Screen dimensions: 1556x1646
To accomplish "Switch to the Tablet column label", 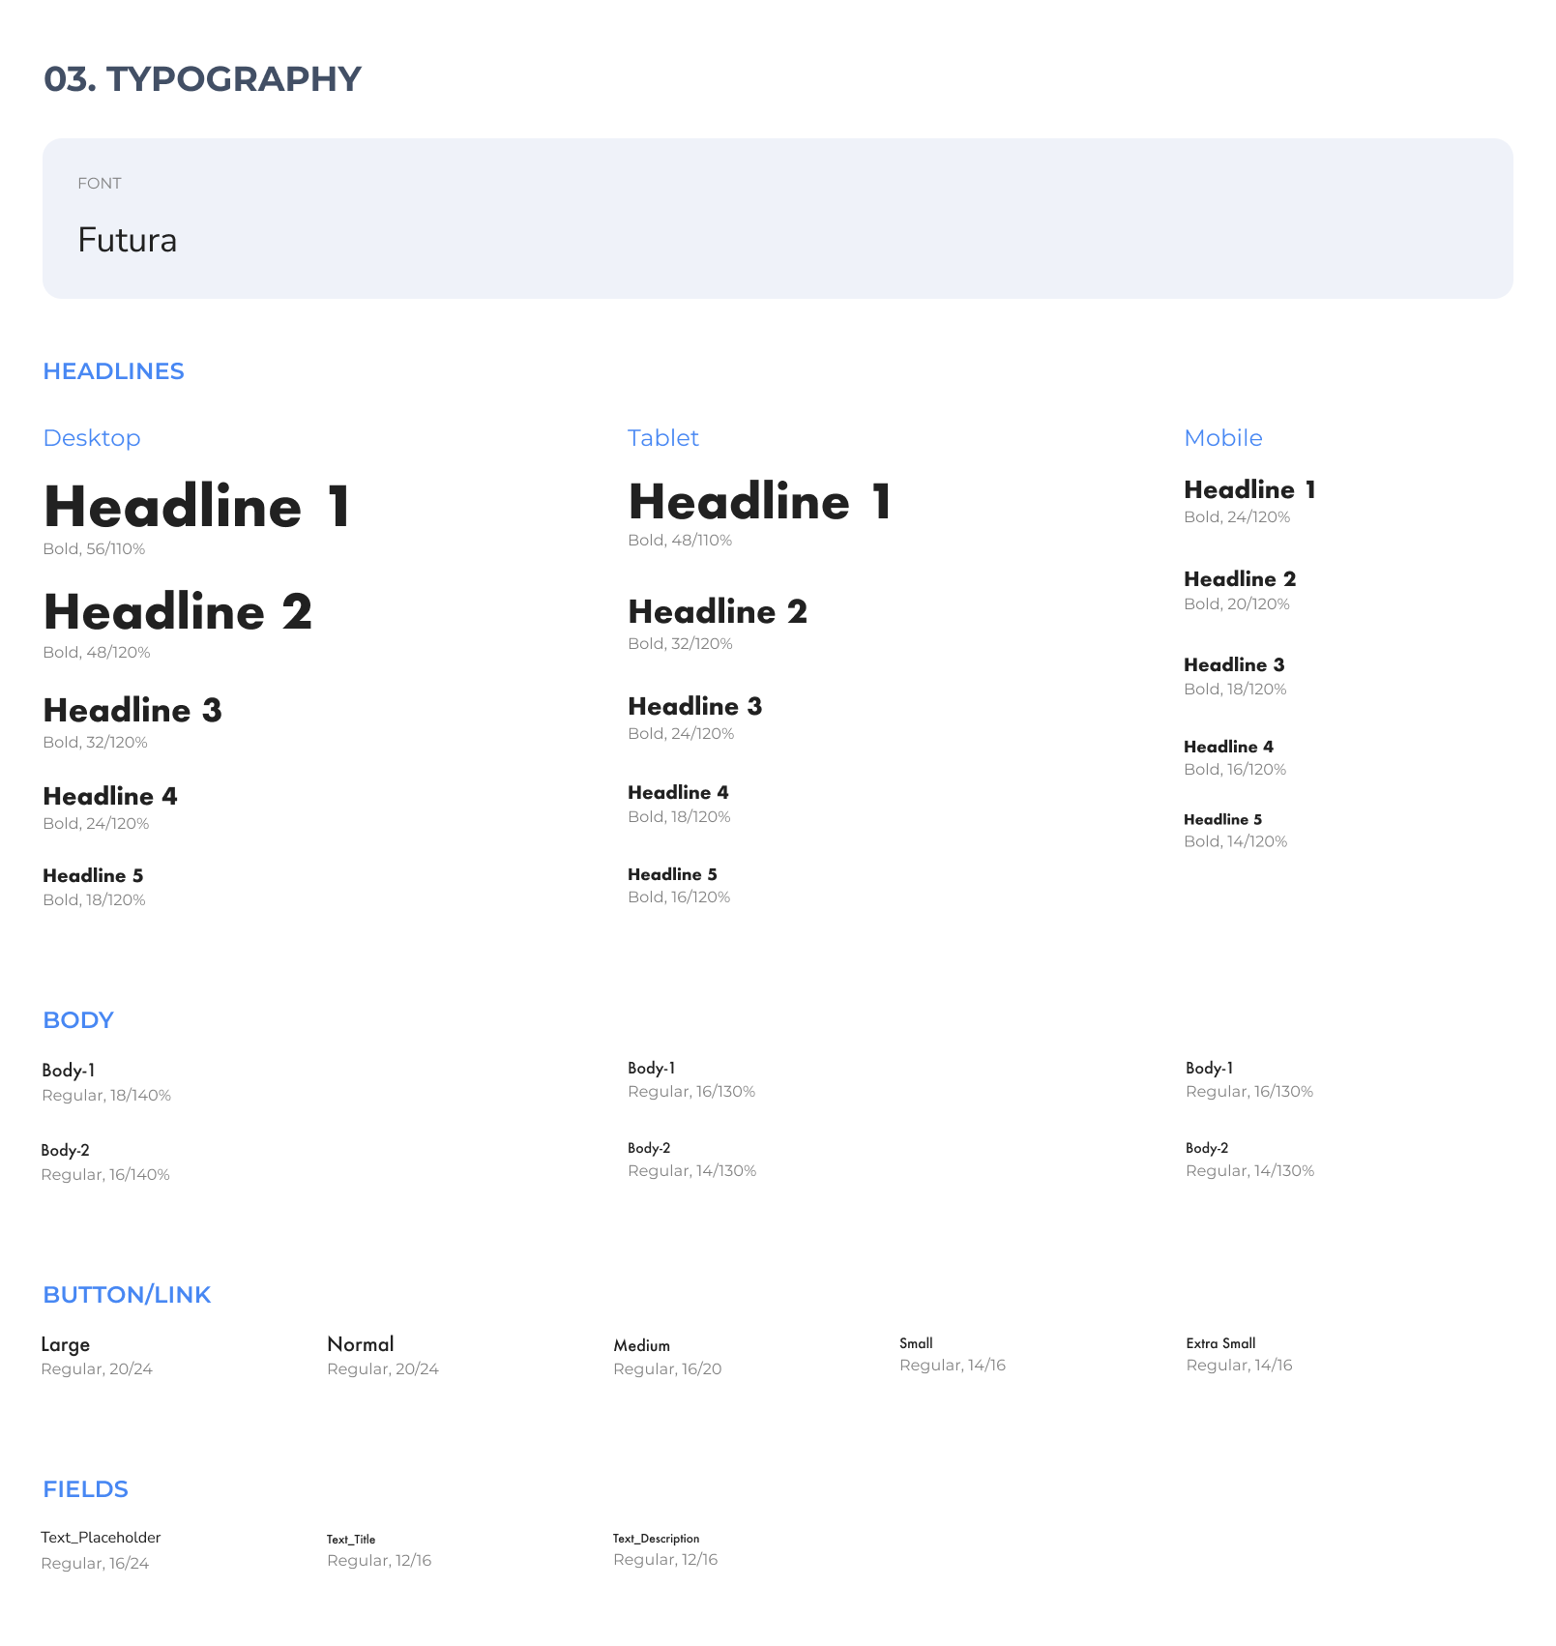I will click(x=662, y=438).
